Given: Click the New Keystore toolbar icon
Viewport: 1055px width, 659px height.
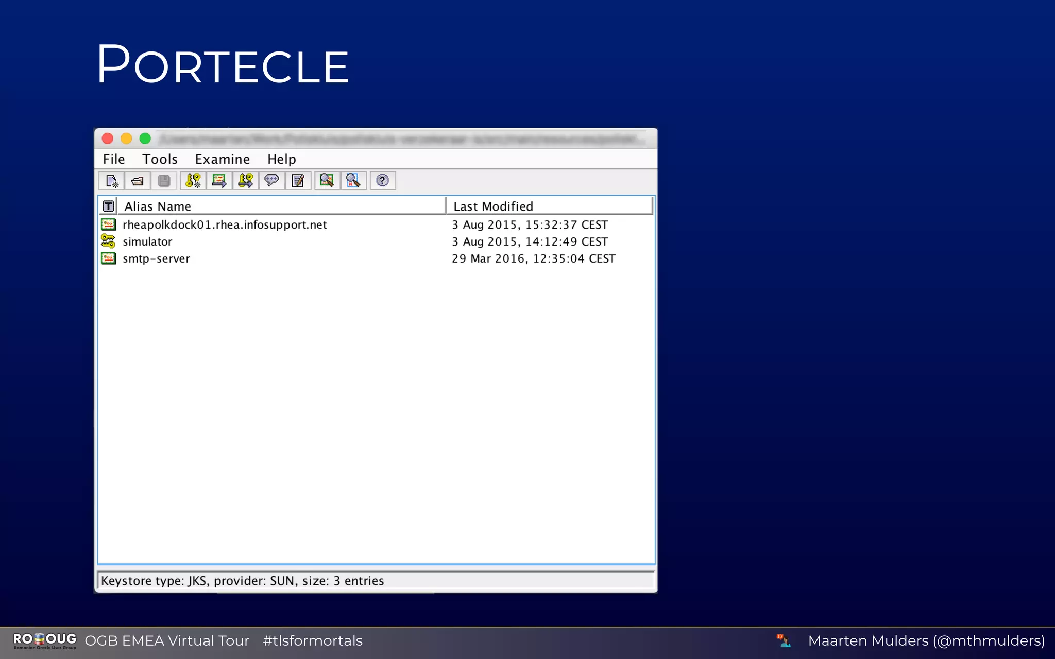Looking at the screenshot, I should point(112,181).
